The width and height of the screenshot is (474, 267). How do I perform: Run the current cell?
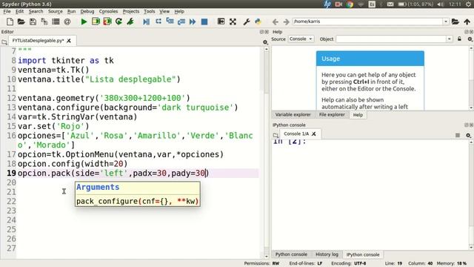[x=96, y=22]
